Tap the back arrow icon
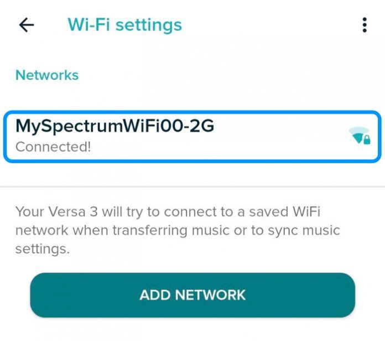Screen dimensions: 385x341 click(27, 25)
